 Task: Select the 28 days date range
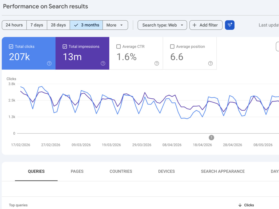click(x=58, y=25)
